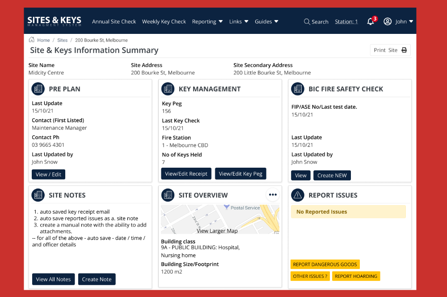Click the Search text in header

click(320, 21)
